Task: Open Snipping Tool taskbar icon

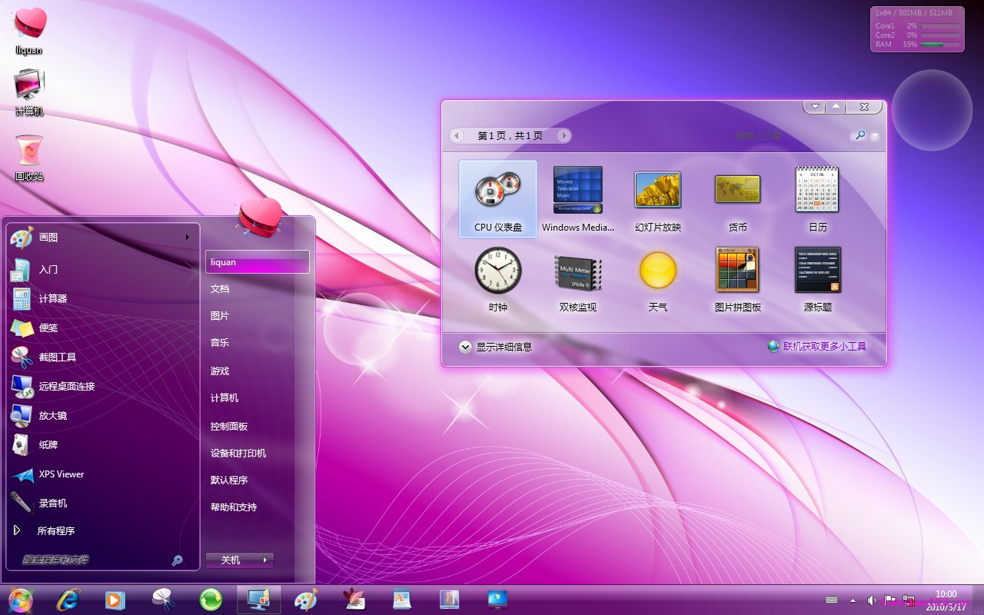Action: [x=163, y=600]
